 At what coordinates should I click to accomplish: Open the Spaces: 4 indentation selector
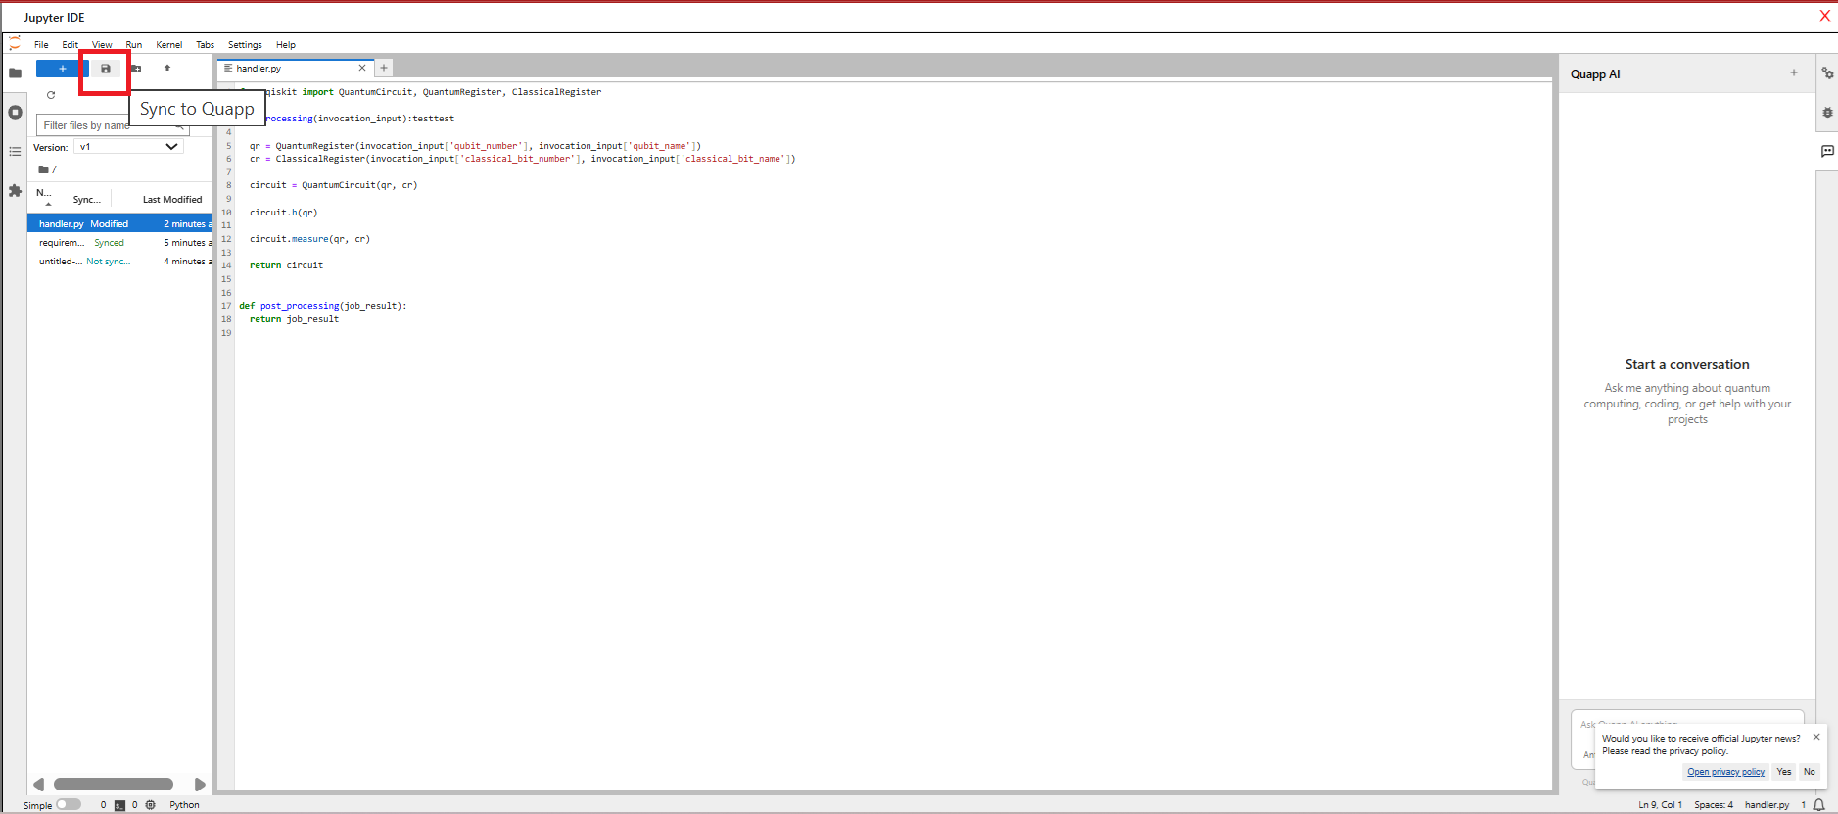[x=1714, y=805]
